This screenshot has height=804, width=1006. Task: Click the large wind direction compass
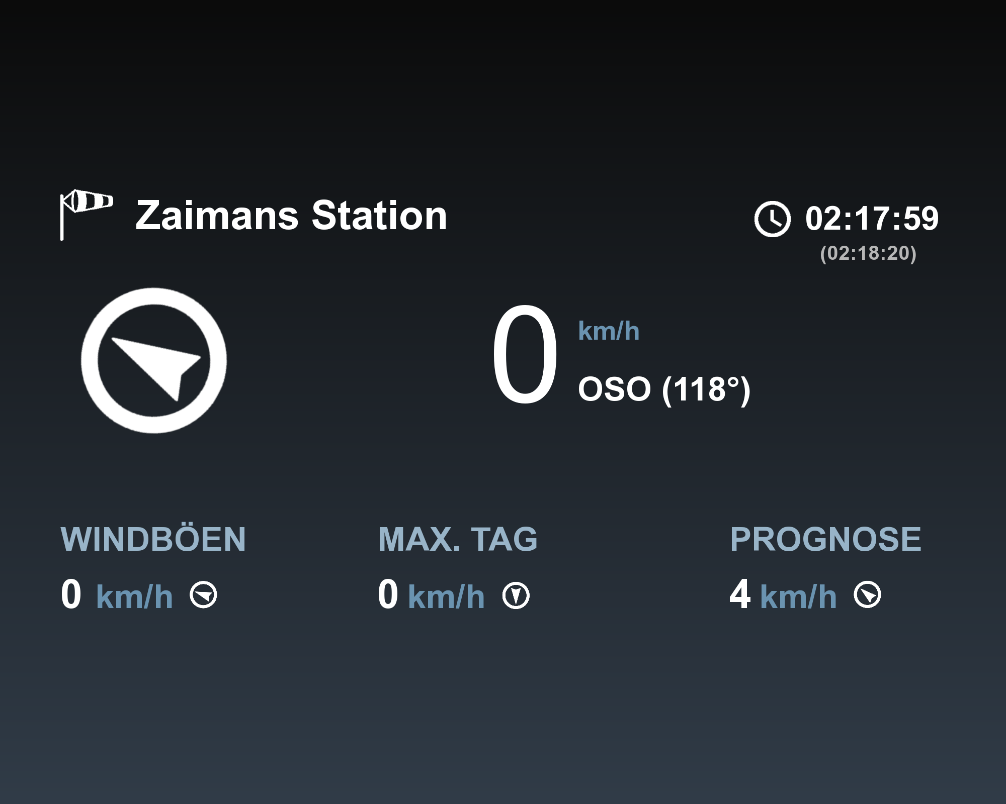coord(154,360)
